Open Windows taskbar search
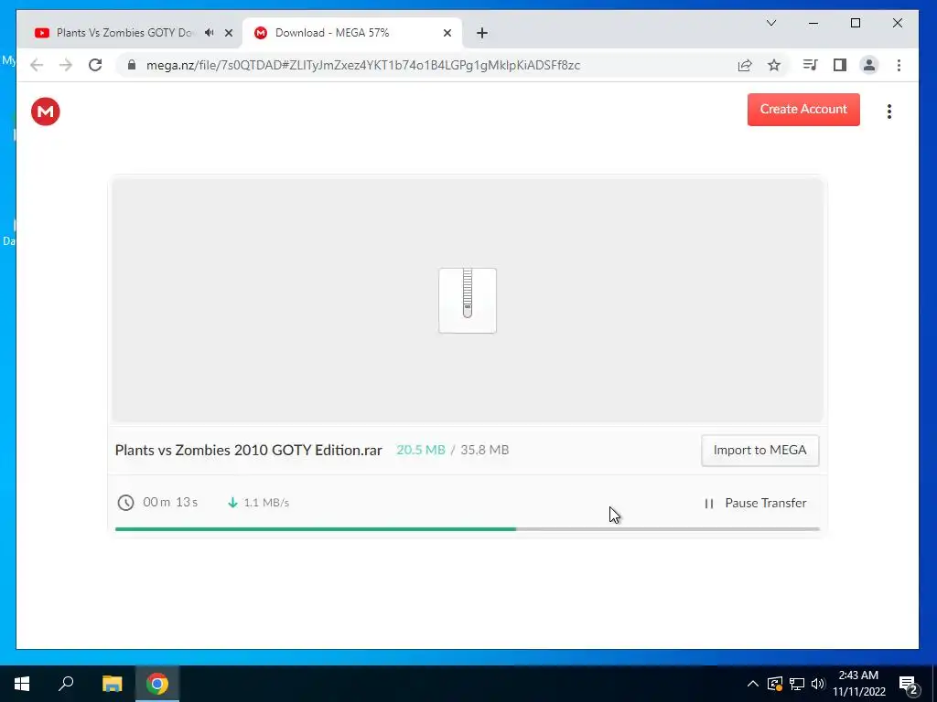 66,684
